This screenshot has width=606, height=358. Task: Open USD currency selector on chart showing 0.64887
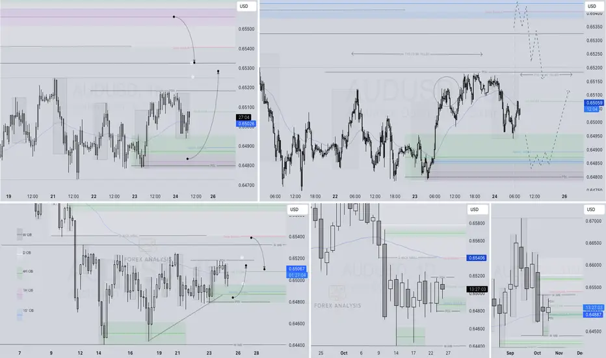(x=594, y=210)
